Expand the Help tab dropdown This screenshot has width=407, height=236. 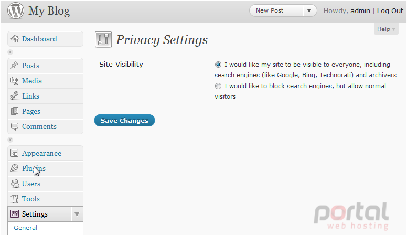click(386, 29)
